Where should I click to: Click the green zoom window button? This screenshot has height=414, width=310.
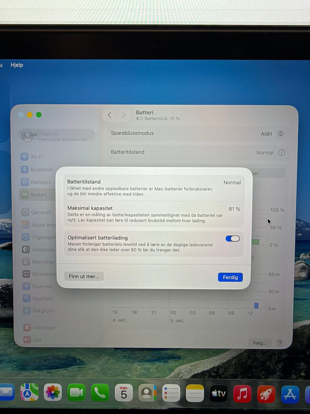click(39, 115)
